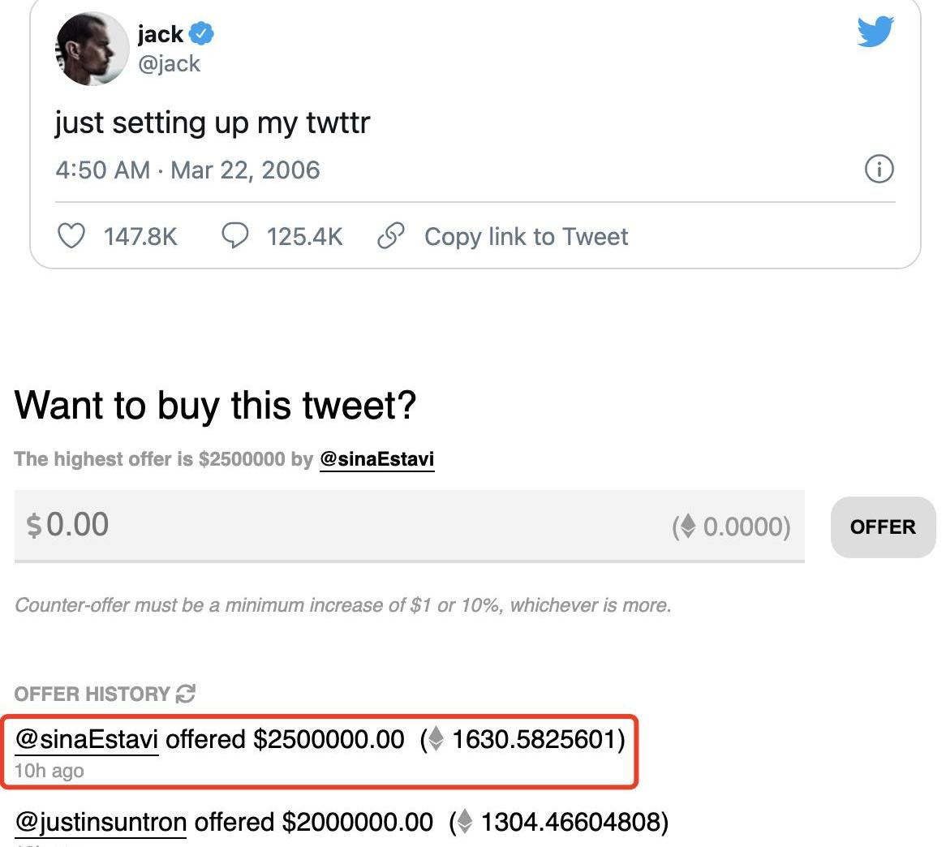Click the "just setting up my twttr" text

213,123
